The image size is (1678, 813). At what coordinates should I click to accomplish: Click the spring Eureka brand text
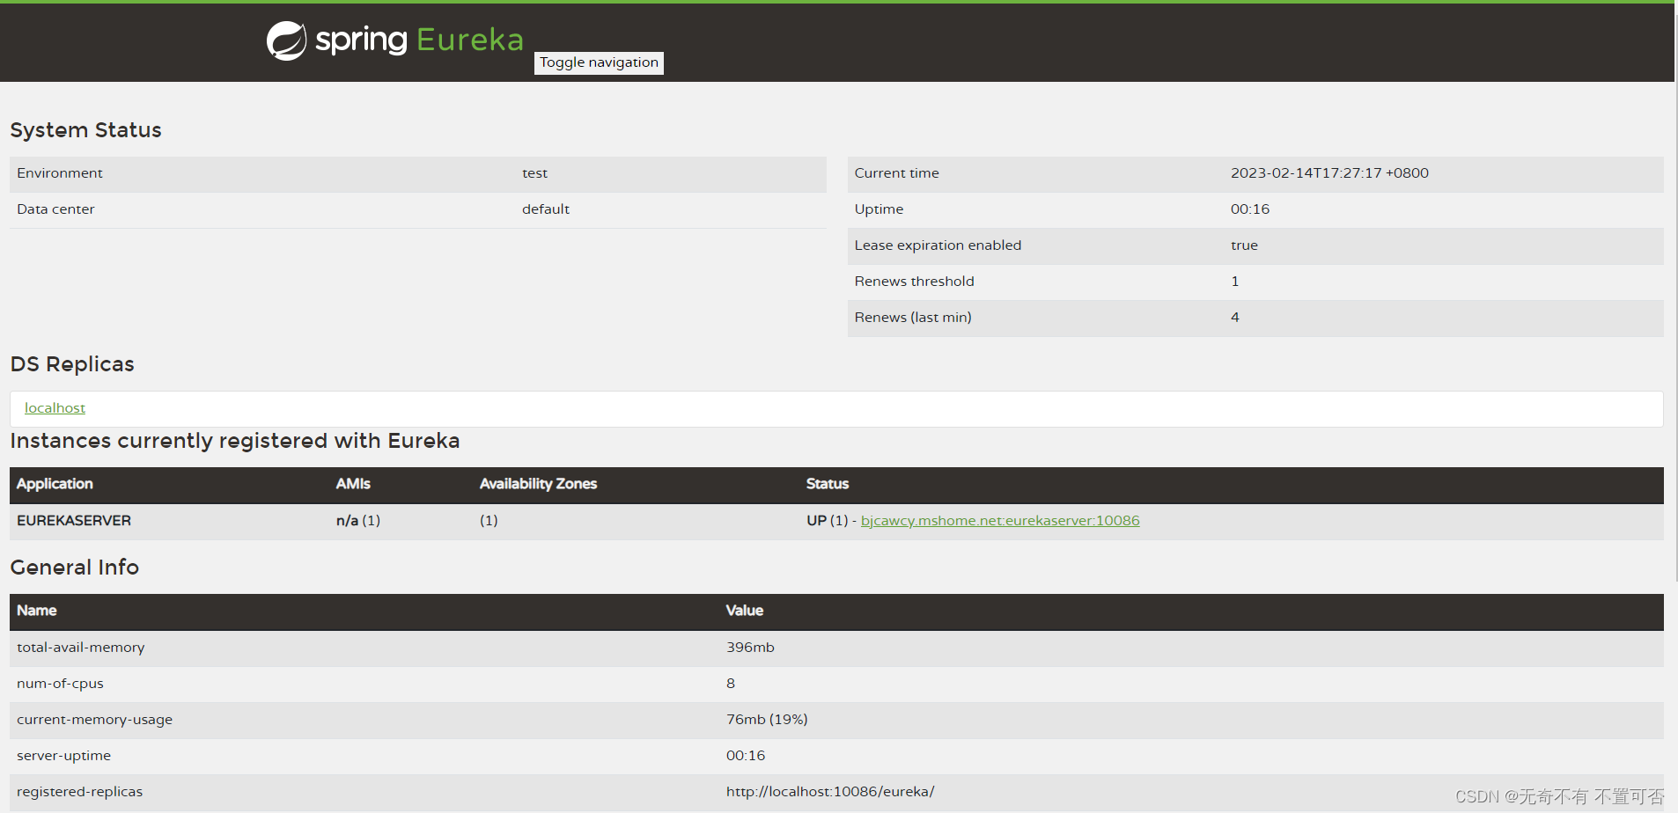(419, 40)
